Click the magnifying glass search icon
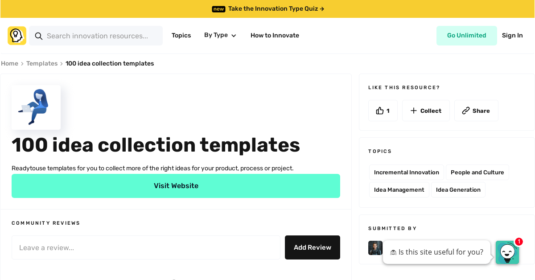The height and width of the screenshot is (280, 535). point(39,36)
